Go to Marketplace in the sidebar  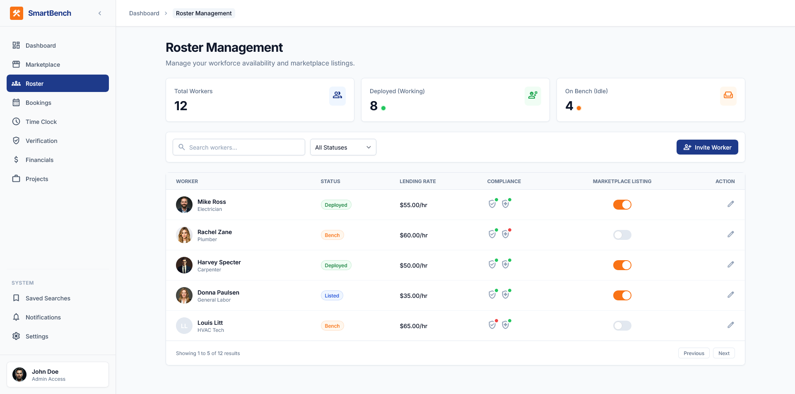[x=43, y=65]
